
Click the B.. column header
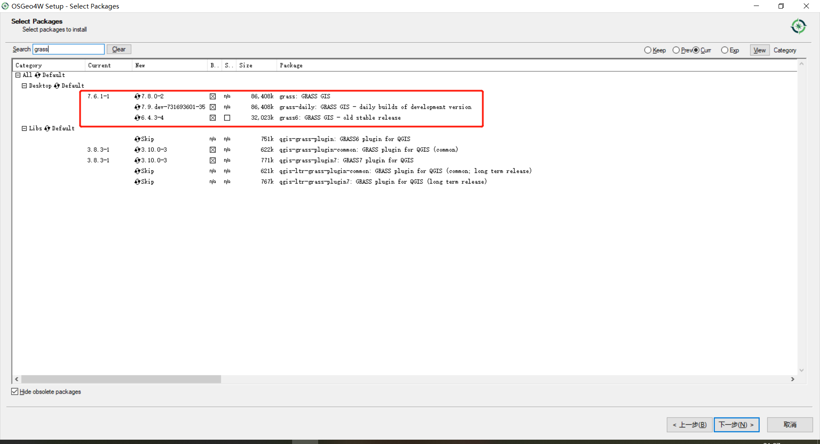(x=214, y=65)
